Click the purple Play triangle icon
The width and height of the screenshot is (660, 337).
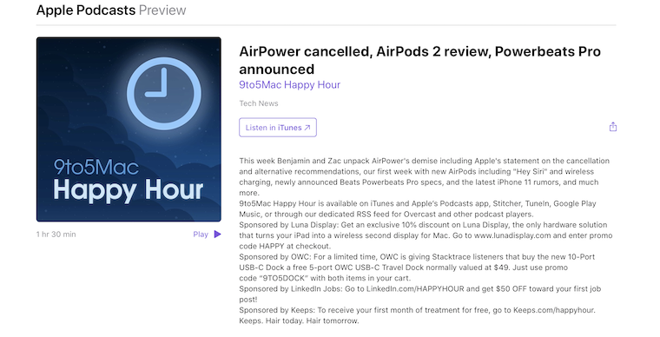[218, 234]
